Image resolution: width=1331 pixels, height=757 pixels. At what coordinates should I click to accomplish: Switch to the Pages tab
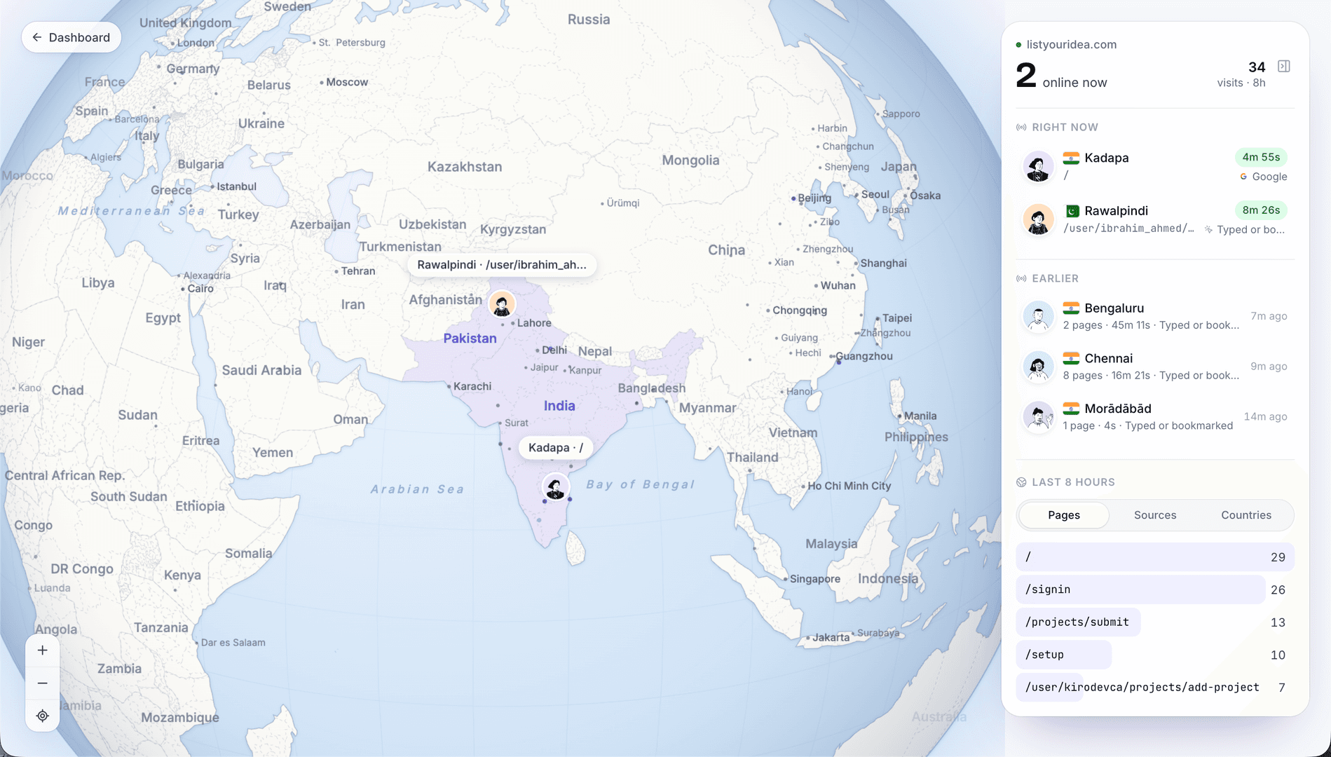1064,515
